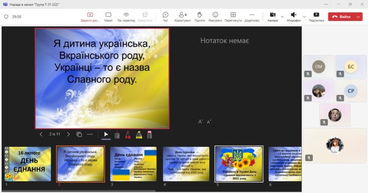Show participants list via Користувачі
The height and width of the screenshot is (193, 368).
tap(183, 17)
